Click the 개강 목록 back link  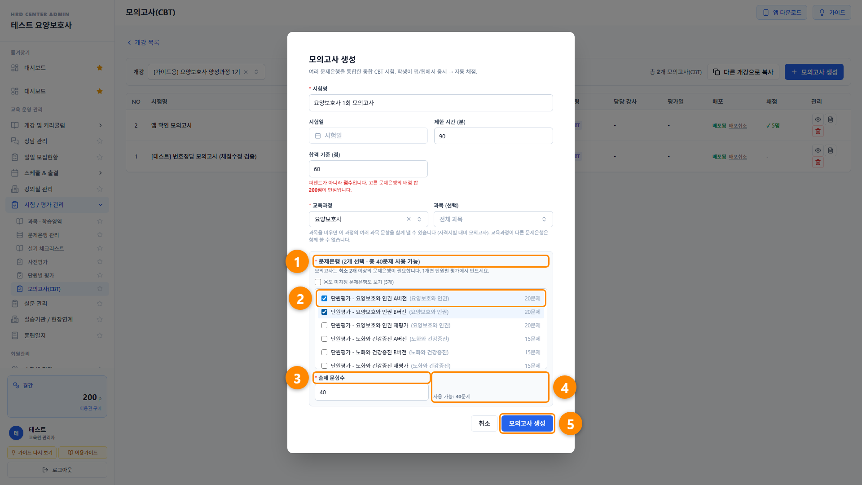(144, 43)
